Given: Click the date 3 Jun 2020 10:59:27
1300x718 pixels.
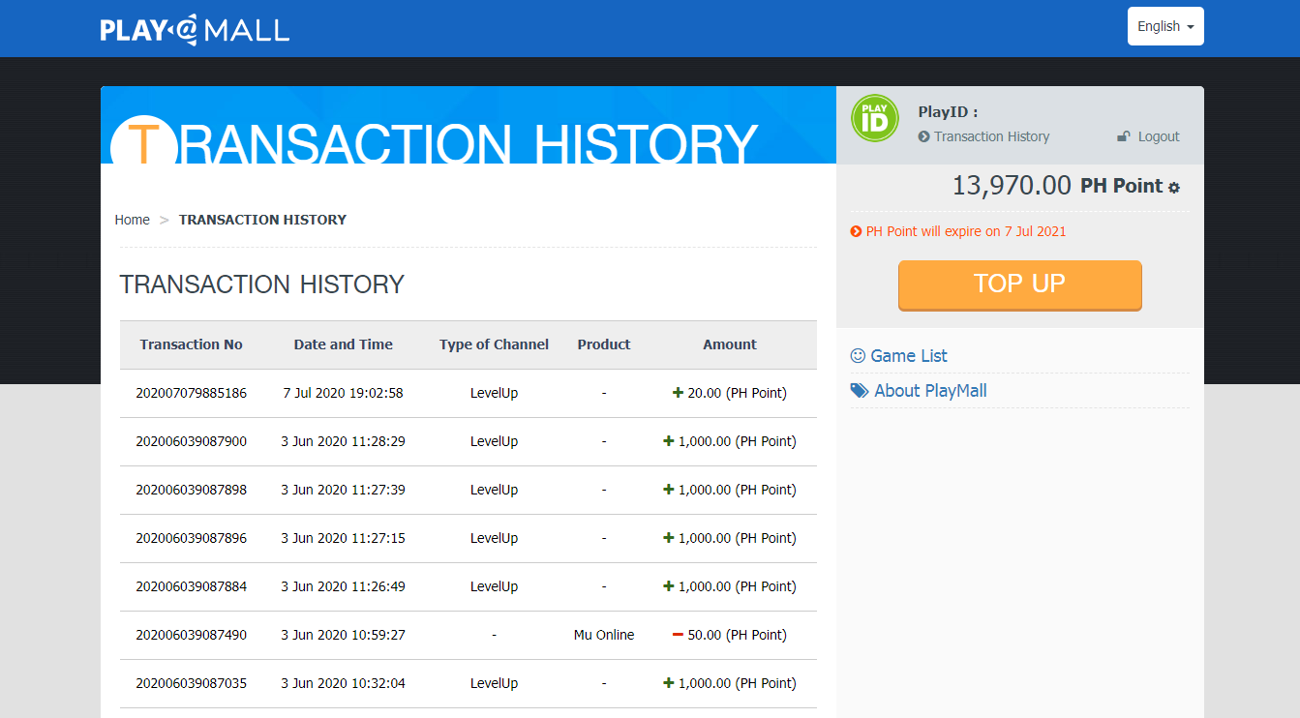Looking at the screenshot, I should point(344,635).
